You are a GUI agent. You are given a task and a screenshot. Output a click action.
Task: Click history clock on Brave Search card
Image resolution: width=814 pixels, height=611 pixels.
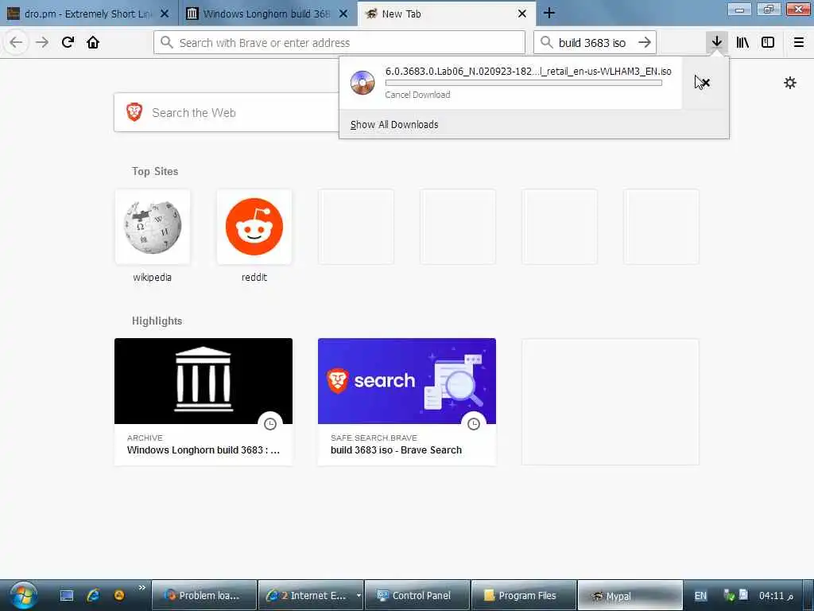pyautogui.click(x=474, y=424)
